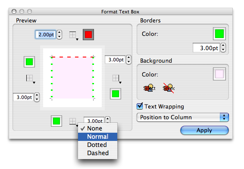Open the top border line style icon
Image resolution: width=244 pixels, height=169 pixels.
(x=73, y=35)
